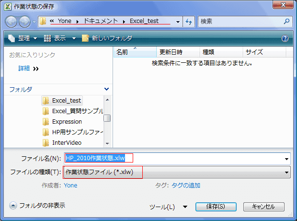Close the 作業状態の保存 dialog
This screenshot has height=221, width=297.
(x=283, y=5)
